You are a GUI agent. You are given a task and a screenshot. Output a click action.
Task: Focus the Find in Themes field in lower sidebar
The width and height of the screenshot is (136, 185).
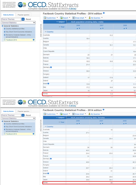tap(11, 115)
